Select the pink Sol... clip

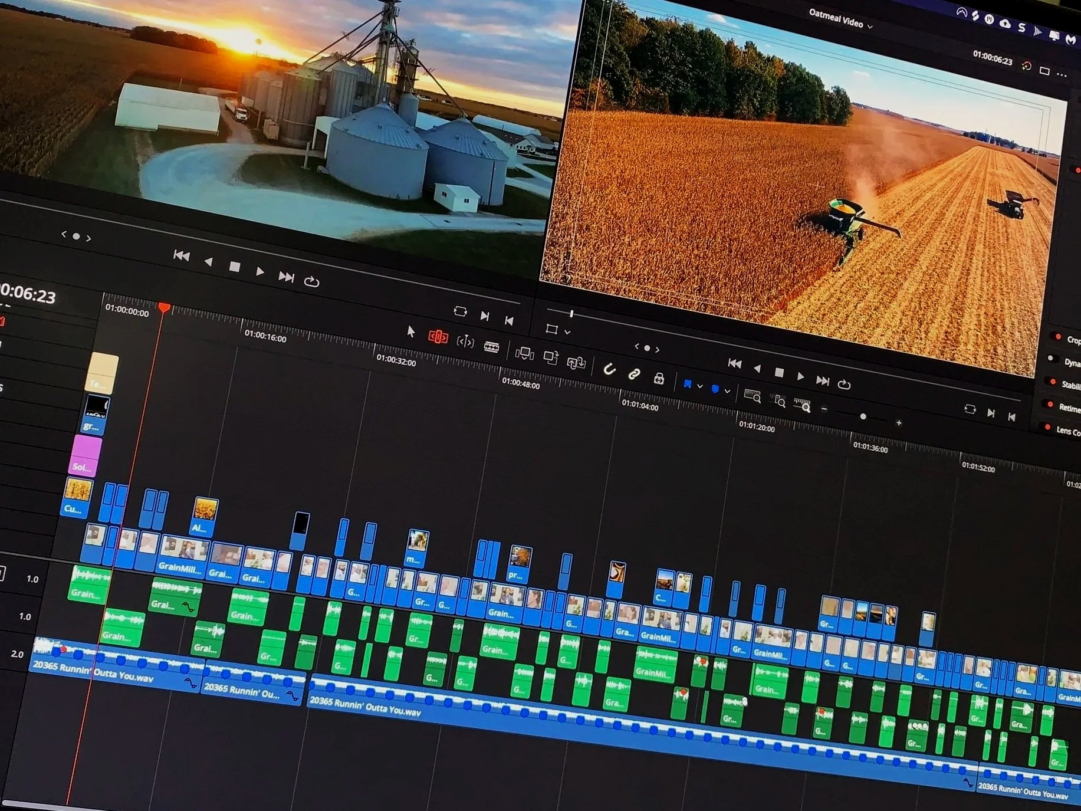click(85, 455)
